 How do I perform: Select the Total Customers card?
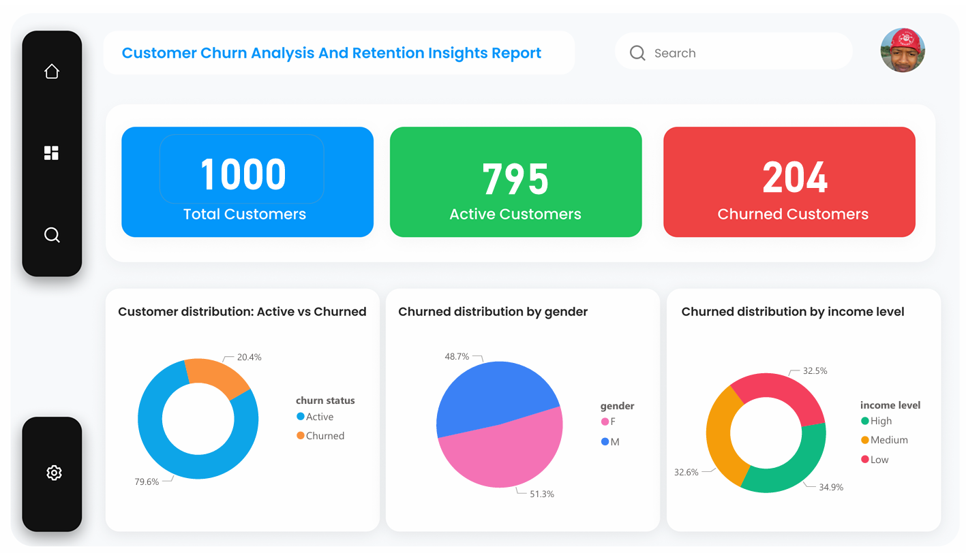pyautogui.click(x=247, y=182)
